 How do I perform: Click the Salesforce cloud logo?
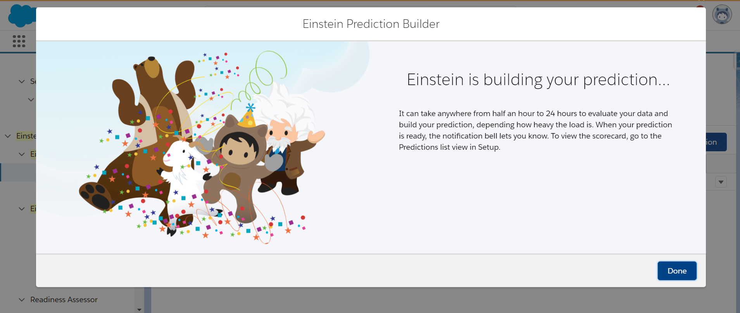click(x=22, y=15)
